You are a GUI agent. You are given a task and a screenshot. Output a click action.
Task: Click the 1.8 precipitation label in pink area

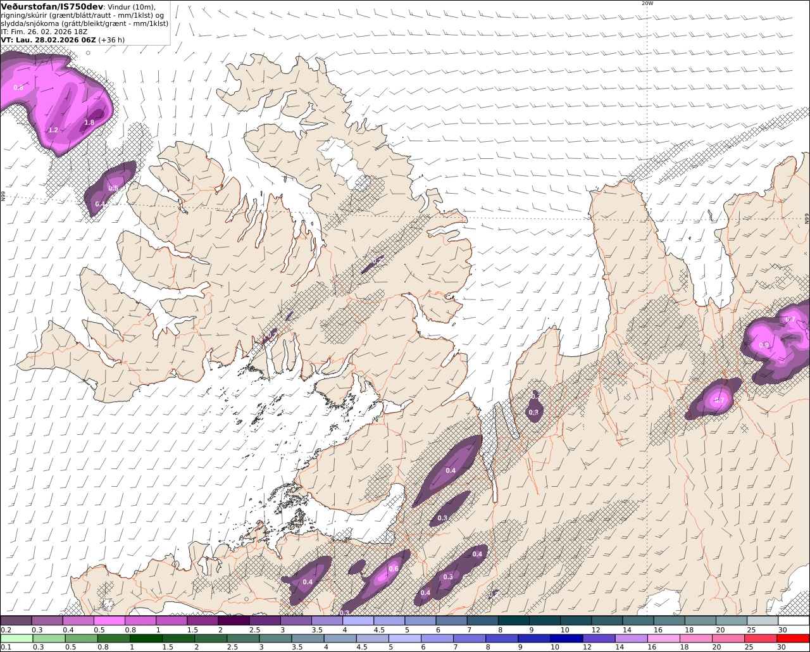[89, 123]
